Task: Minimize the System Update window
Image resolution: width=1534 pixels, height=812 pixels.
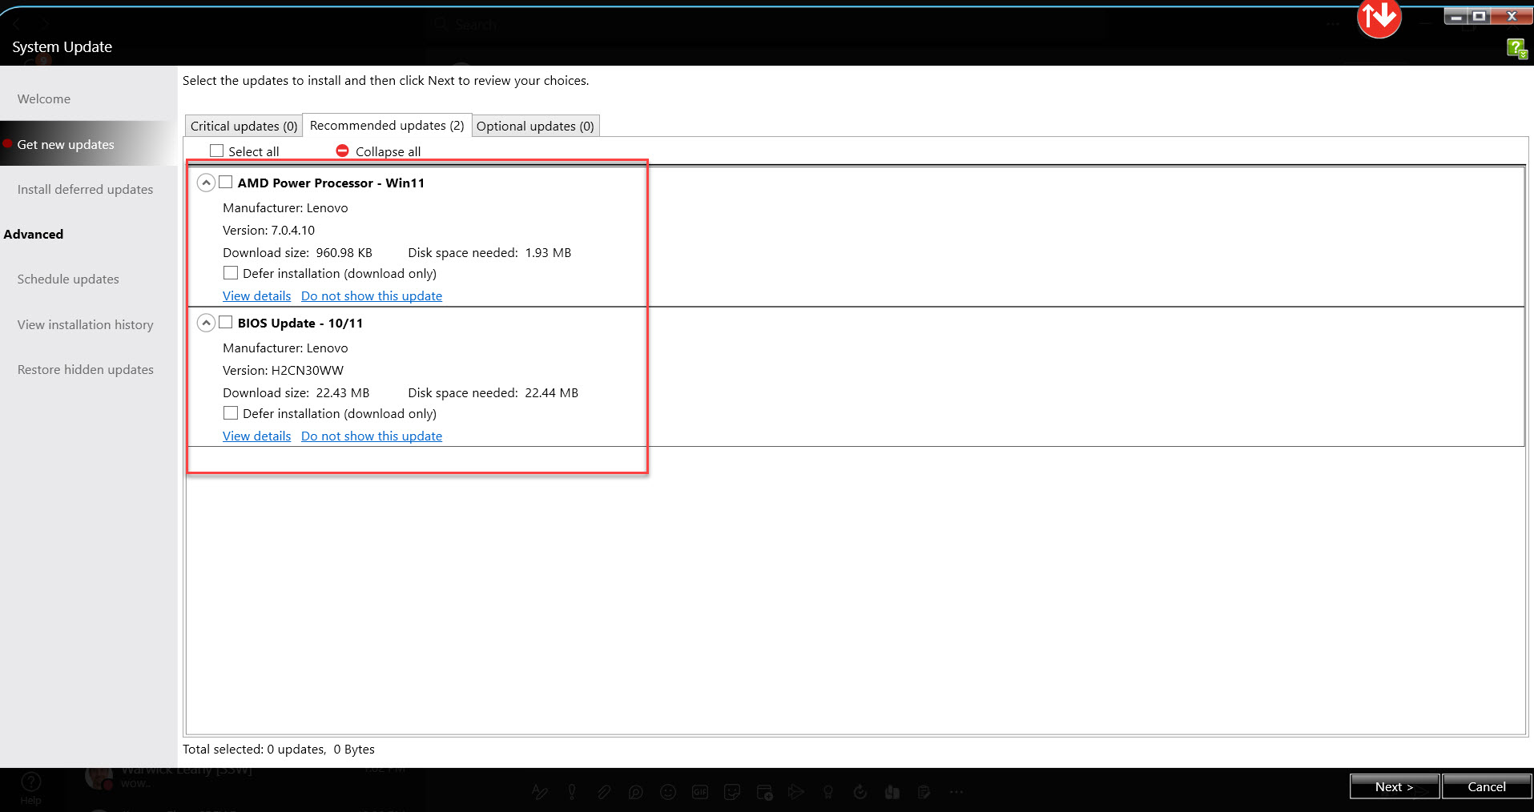Action: point(1457,16)
